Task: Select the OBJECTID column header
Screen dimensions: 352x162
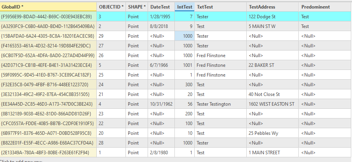Action: click(x=111, y=7)
